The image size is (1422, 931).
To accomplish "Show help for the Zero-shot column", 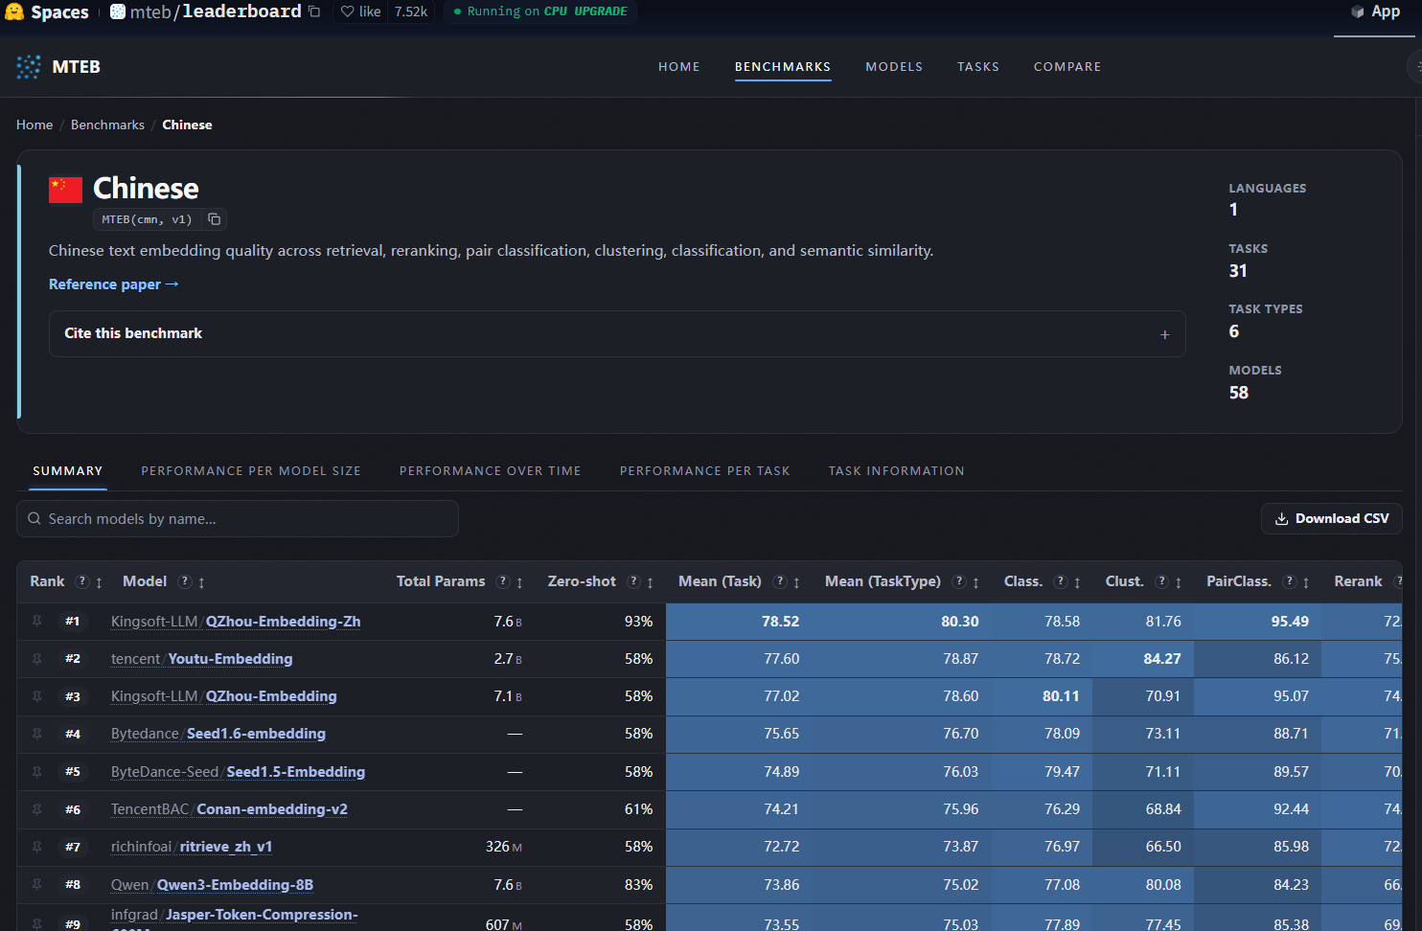I will 633,581.
